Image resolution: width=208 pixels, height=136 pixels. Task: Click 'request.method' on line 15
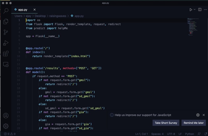pos(49,76)
